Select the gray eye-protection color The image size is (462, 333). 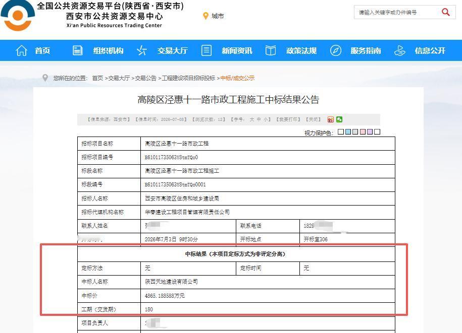pyautogui.click(x=355, y=131)
